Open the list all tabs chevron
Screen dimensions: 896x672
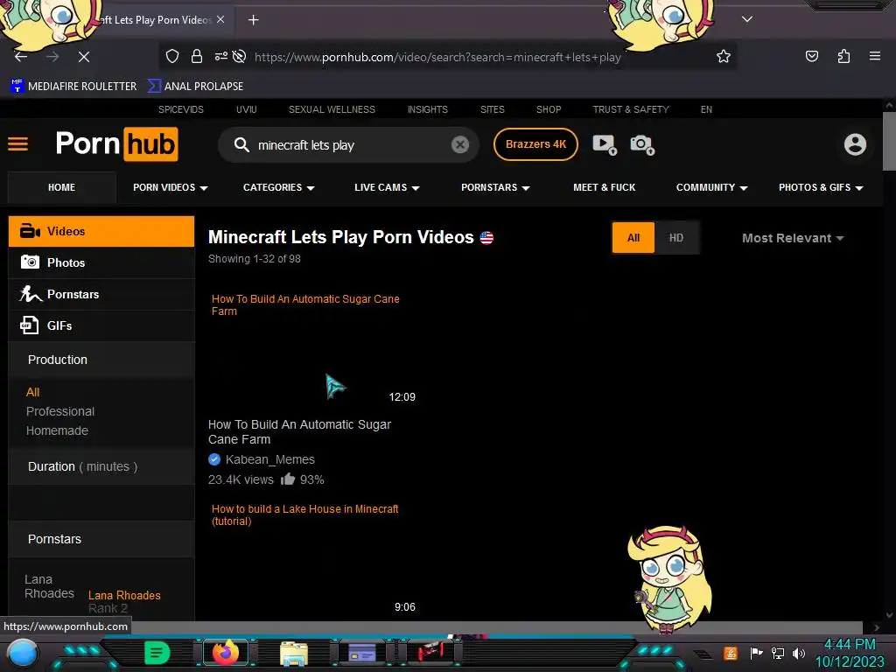click(747, 19)
